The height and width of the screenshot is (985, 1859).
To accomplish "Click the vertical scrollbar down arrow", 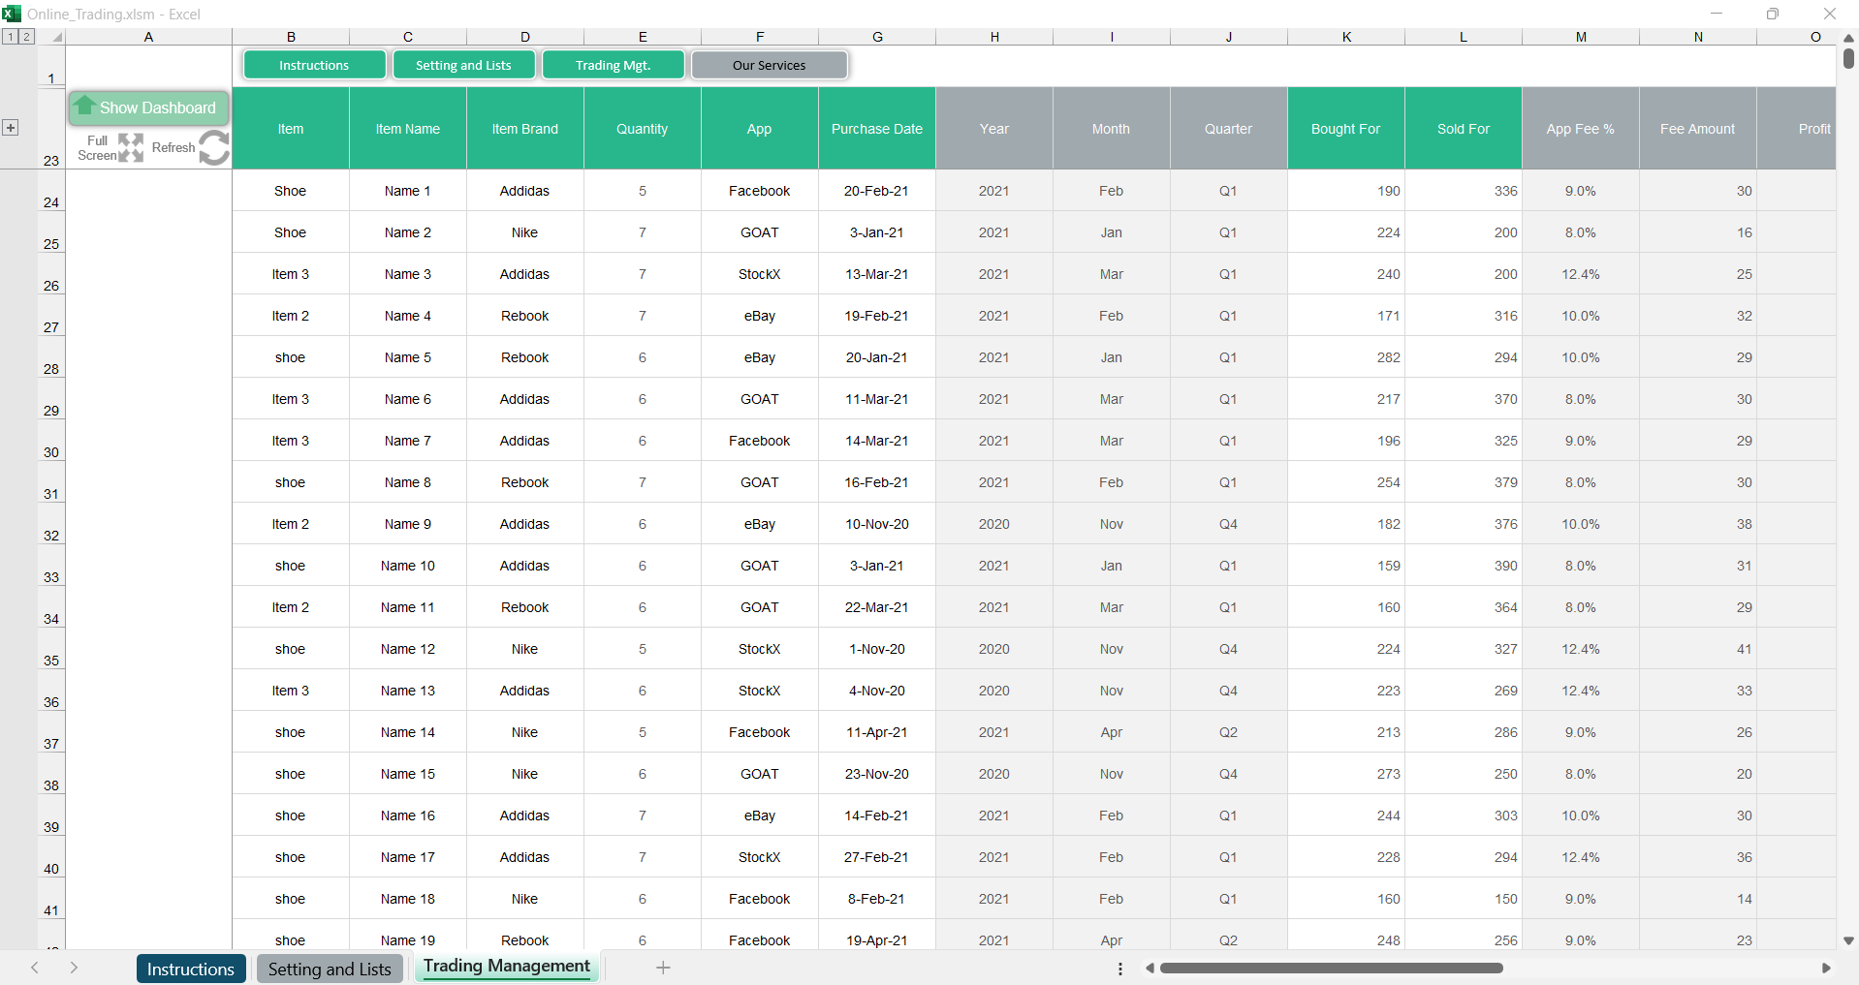I will click(x=1848, y=940).
